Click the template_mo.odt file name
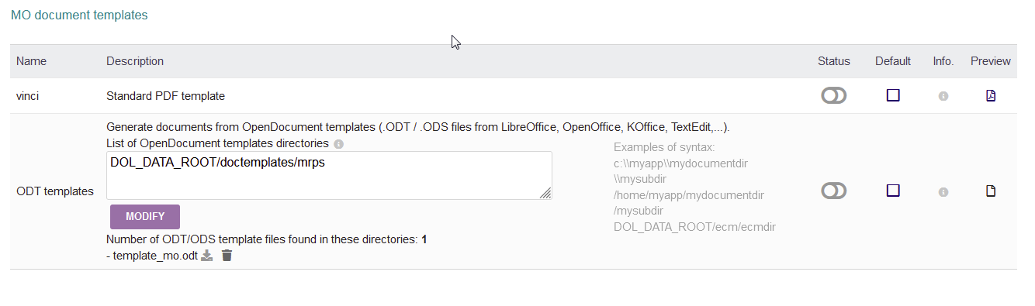Screen dimensions: 1035x306 [155, 256]
